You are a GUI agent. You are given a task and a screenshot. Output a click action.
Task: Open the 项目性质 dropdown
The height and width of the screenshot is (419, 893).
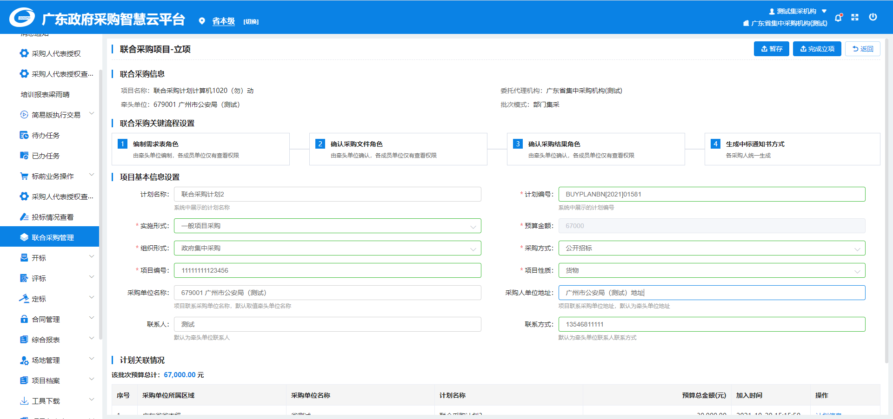[711, 270]
